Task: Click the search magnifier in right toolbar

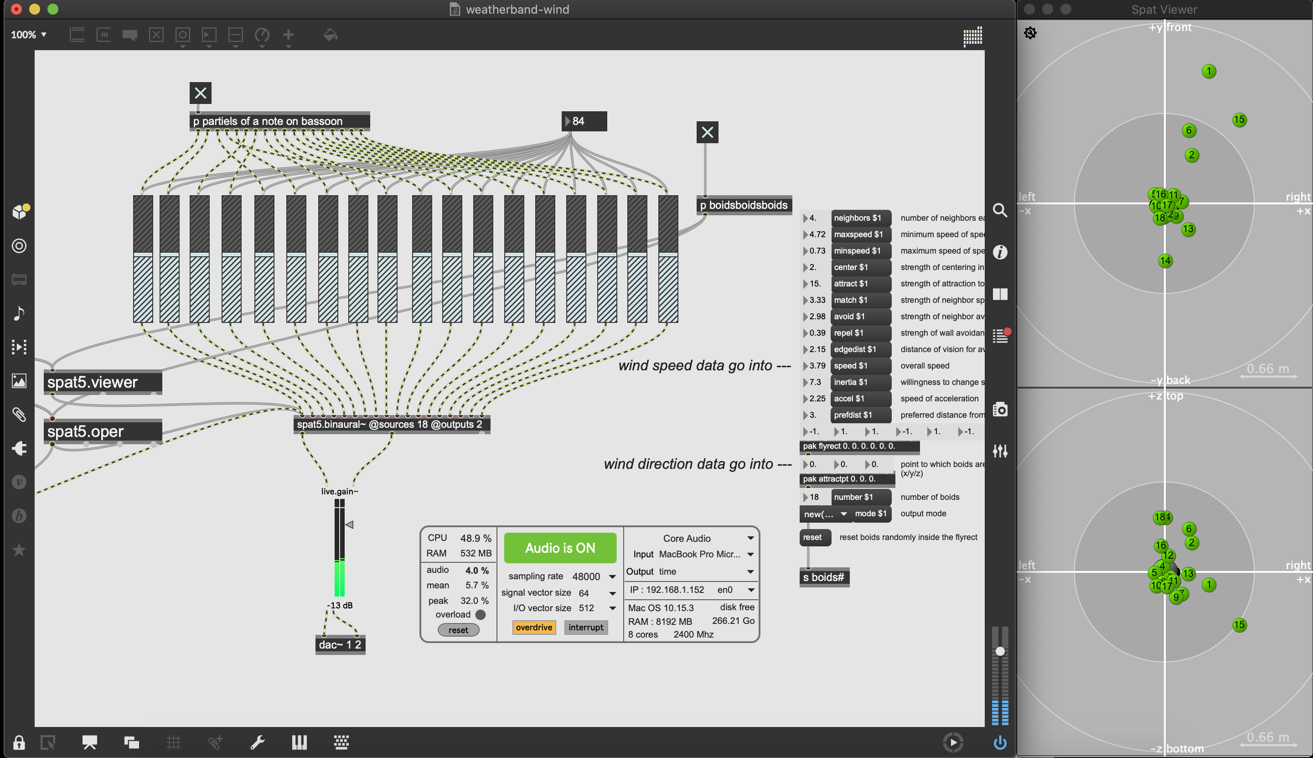Action: [x=1000, y=210]
